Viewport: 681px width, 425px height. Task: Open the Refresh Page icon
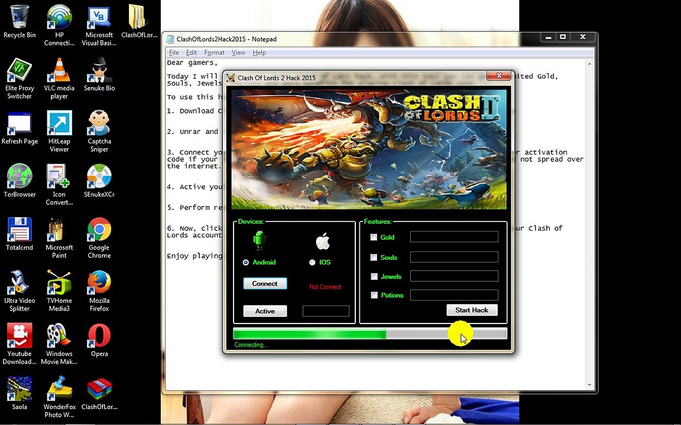pyautogui.click(x=19, y=128)
